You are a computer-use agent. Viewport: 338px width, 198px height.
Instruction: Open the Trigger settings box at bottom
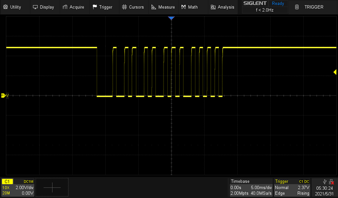point(292,187)
